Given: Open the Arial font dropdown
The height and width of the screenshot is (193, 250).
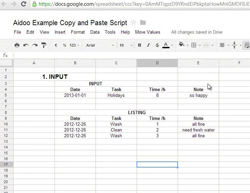Looking at the screenshot, I should click(100, 45).
